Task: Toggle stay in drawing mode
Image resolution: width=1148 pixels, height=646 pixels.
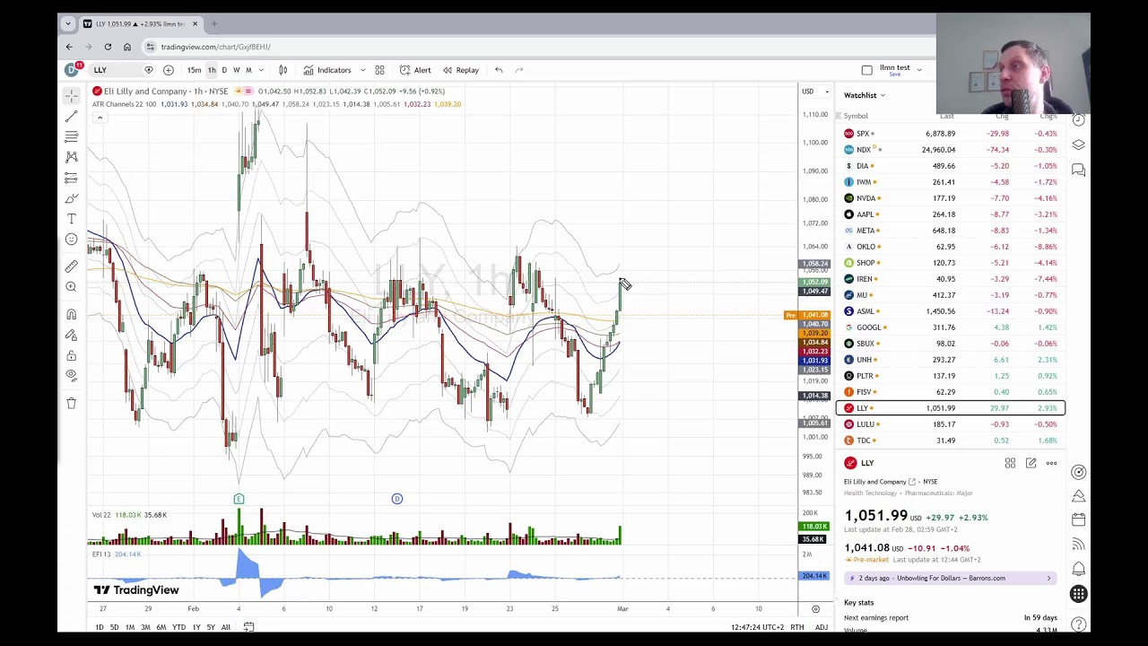Action: [71, 335]
